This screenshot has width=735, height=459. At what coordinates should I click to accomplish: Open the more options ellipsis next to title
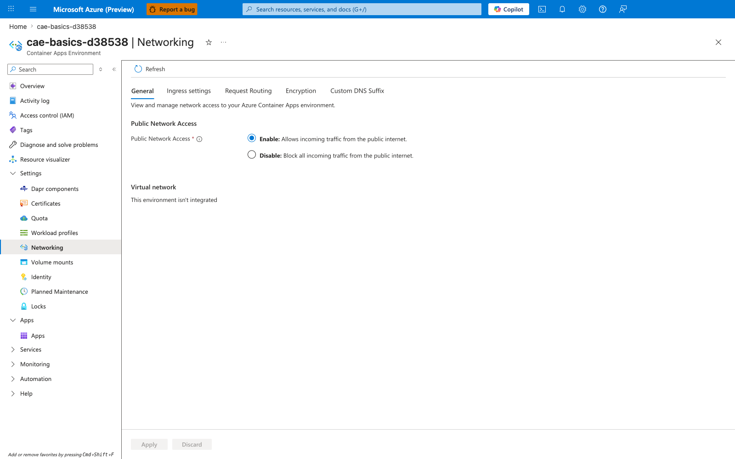pyautogui.click(x=224, y=42)
